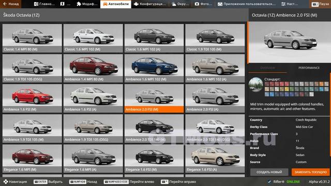Click the Навигация d-pad icon
This screenshot has height=186, width=331.
click(6, 181)
